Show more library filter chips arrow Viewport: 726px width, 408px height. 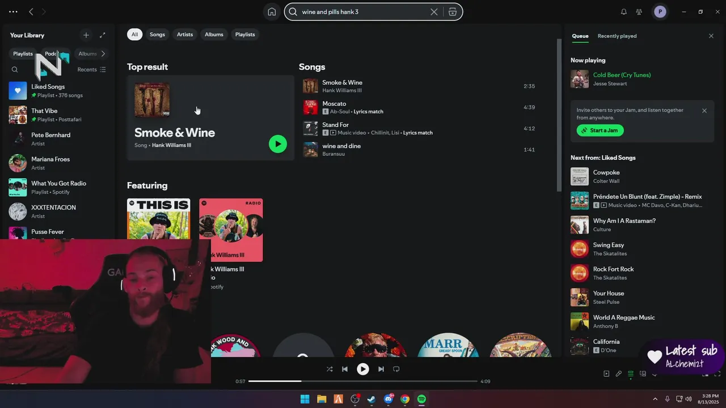pyautogui.click(x=103, y=54)
